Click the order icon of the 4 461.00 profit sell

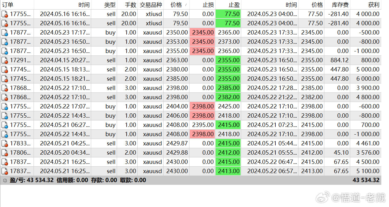pyautogui.click(x=4, y=144)
